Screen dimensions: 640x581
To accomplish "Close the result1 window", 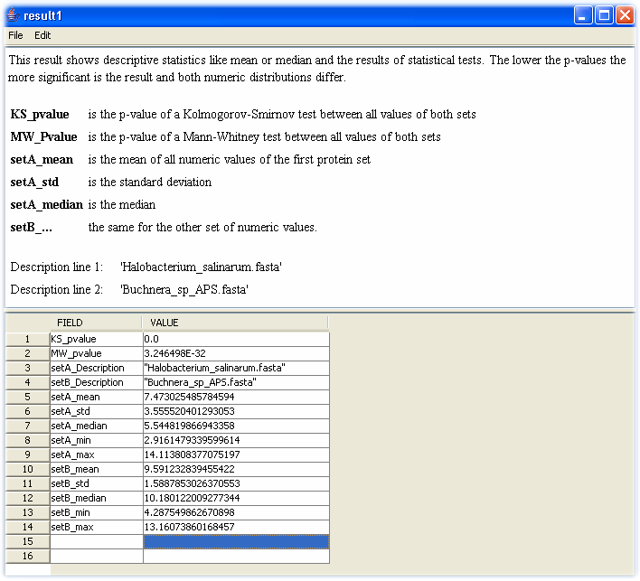I will 625,15.
